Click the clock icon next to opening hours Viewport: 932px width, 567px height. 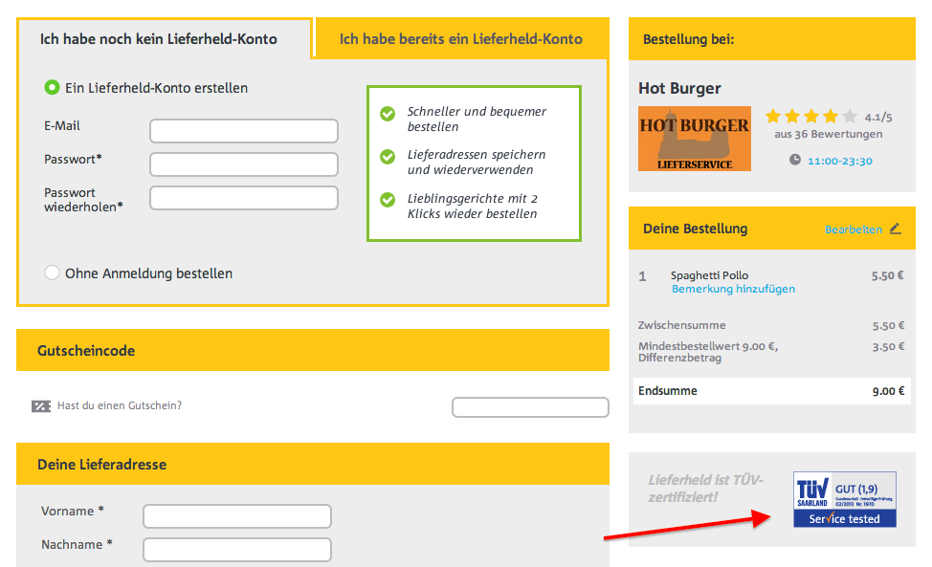pos(794,160)
